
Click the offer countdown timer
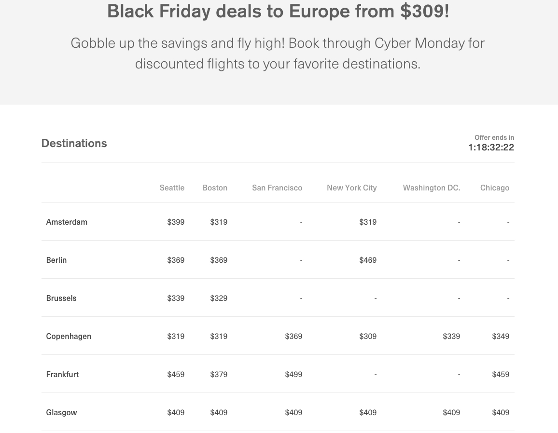point(491,147)
